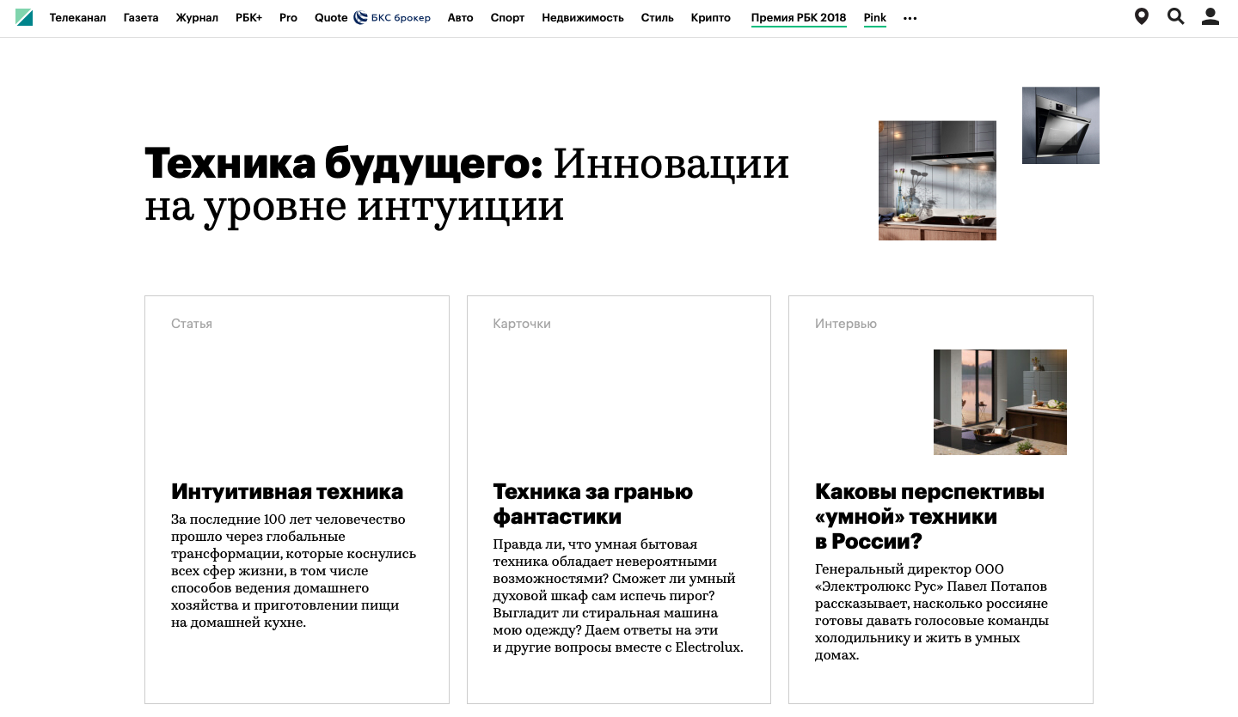Open Премия РБК 2018 link
This screenshot has width=1238, height=717.
799,17
